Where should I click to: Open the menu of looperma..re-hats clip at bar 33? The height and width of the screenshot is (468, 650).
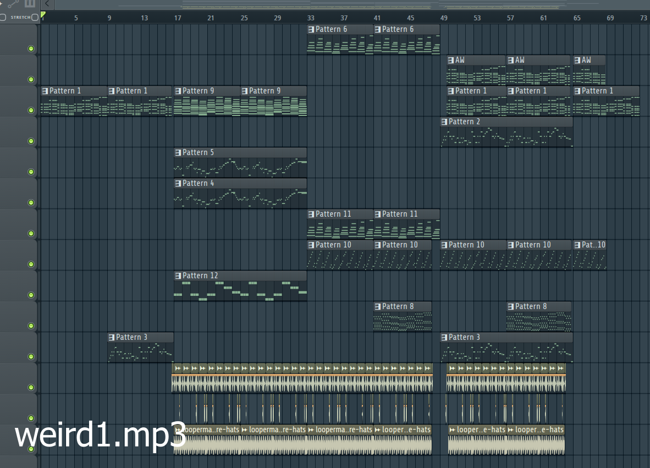(311, 430)
